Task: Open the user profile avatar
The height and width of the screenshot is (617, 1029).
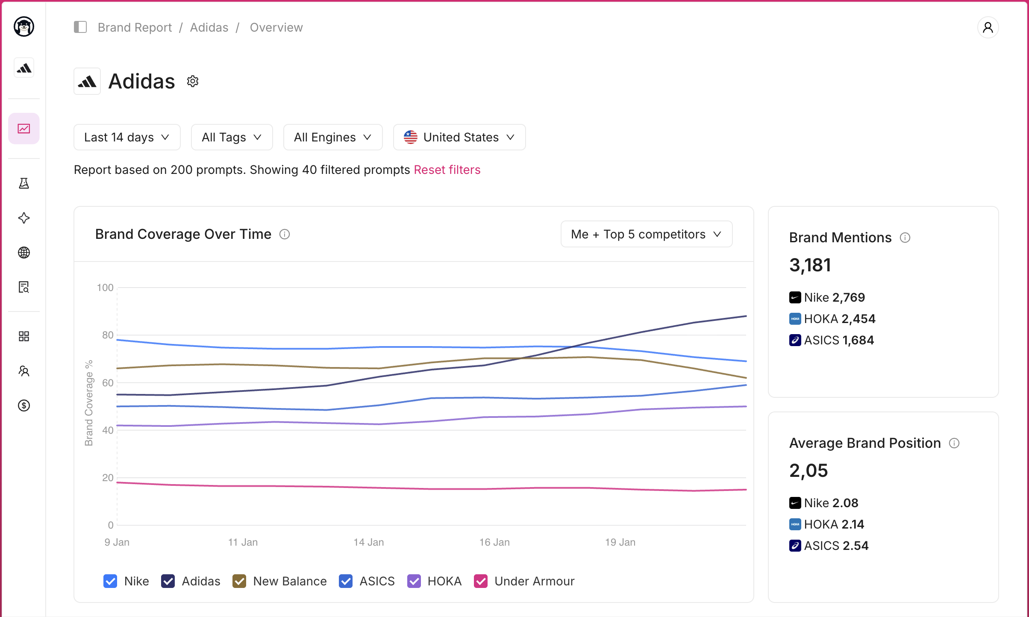Action: tap(988, 27)
